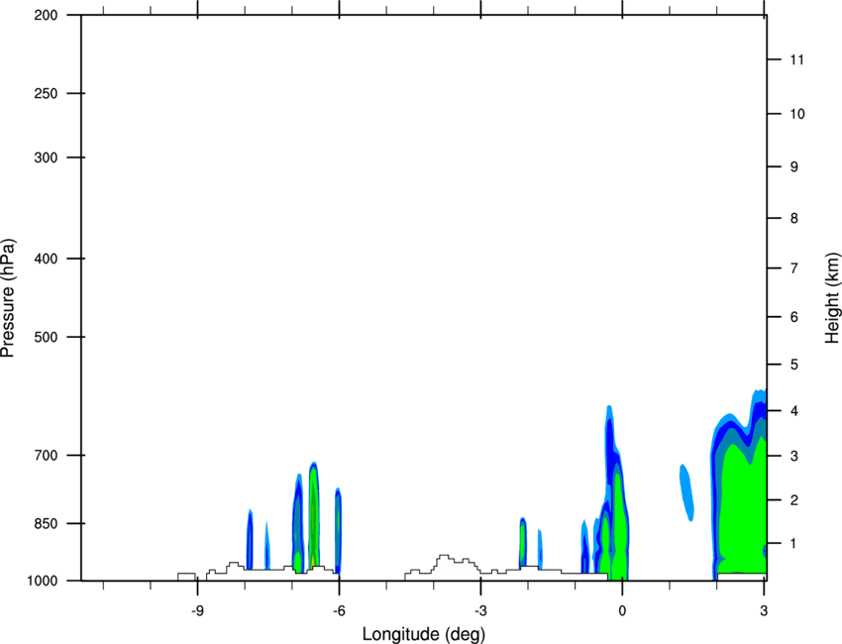The width and height of the screenshot is (842, 644).
Task: Click the 400 pressure tick label
Action: (46, 259)
